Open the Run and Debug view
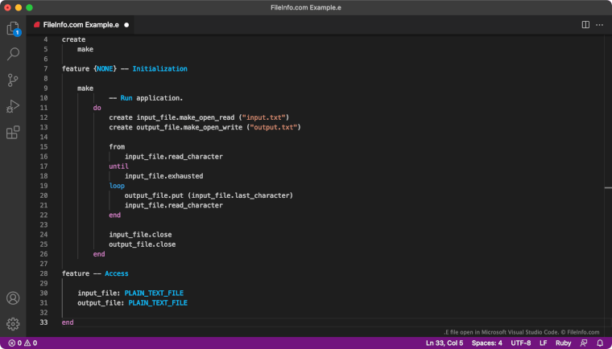 point(13,106)
